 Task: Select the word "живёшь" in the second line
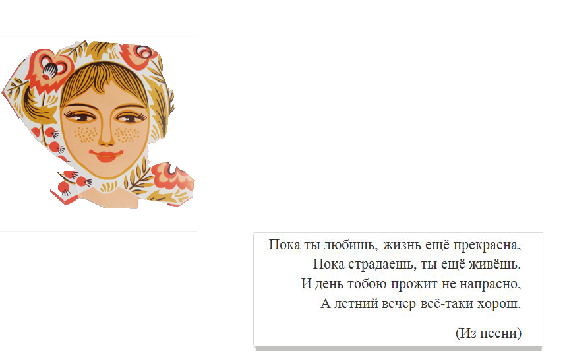pyautogui.click(x=493, y=264)
